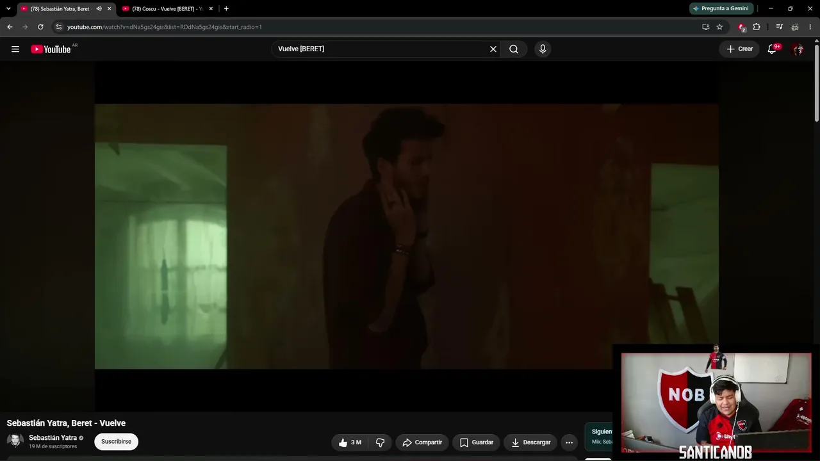Screen dimensions: 820x461
Task: Click Pregunta a Gemini button
Action: 721,8
